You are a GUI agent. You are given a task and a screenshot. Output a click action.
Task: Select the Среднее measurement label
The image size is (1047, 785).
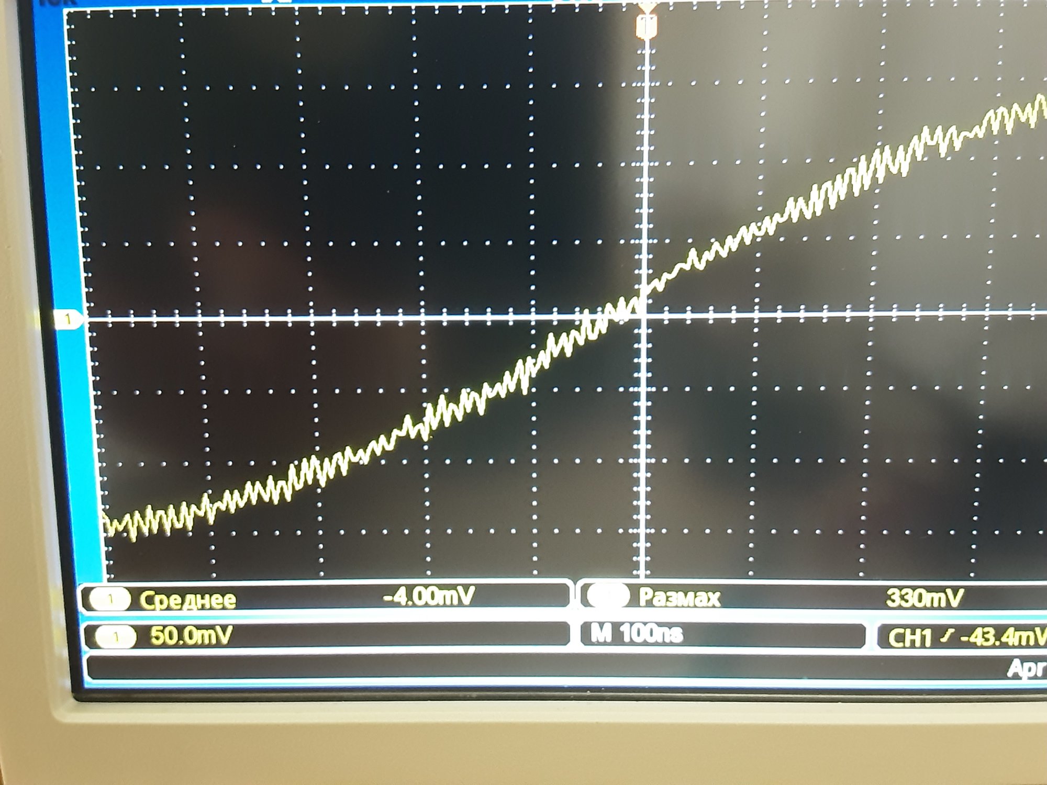tap(188, 600)
